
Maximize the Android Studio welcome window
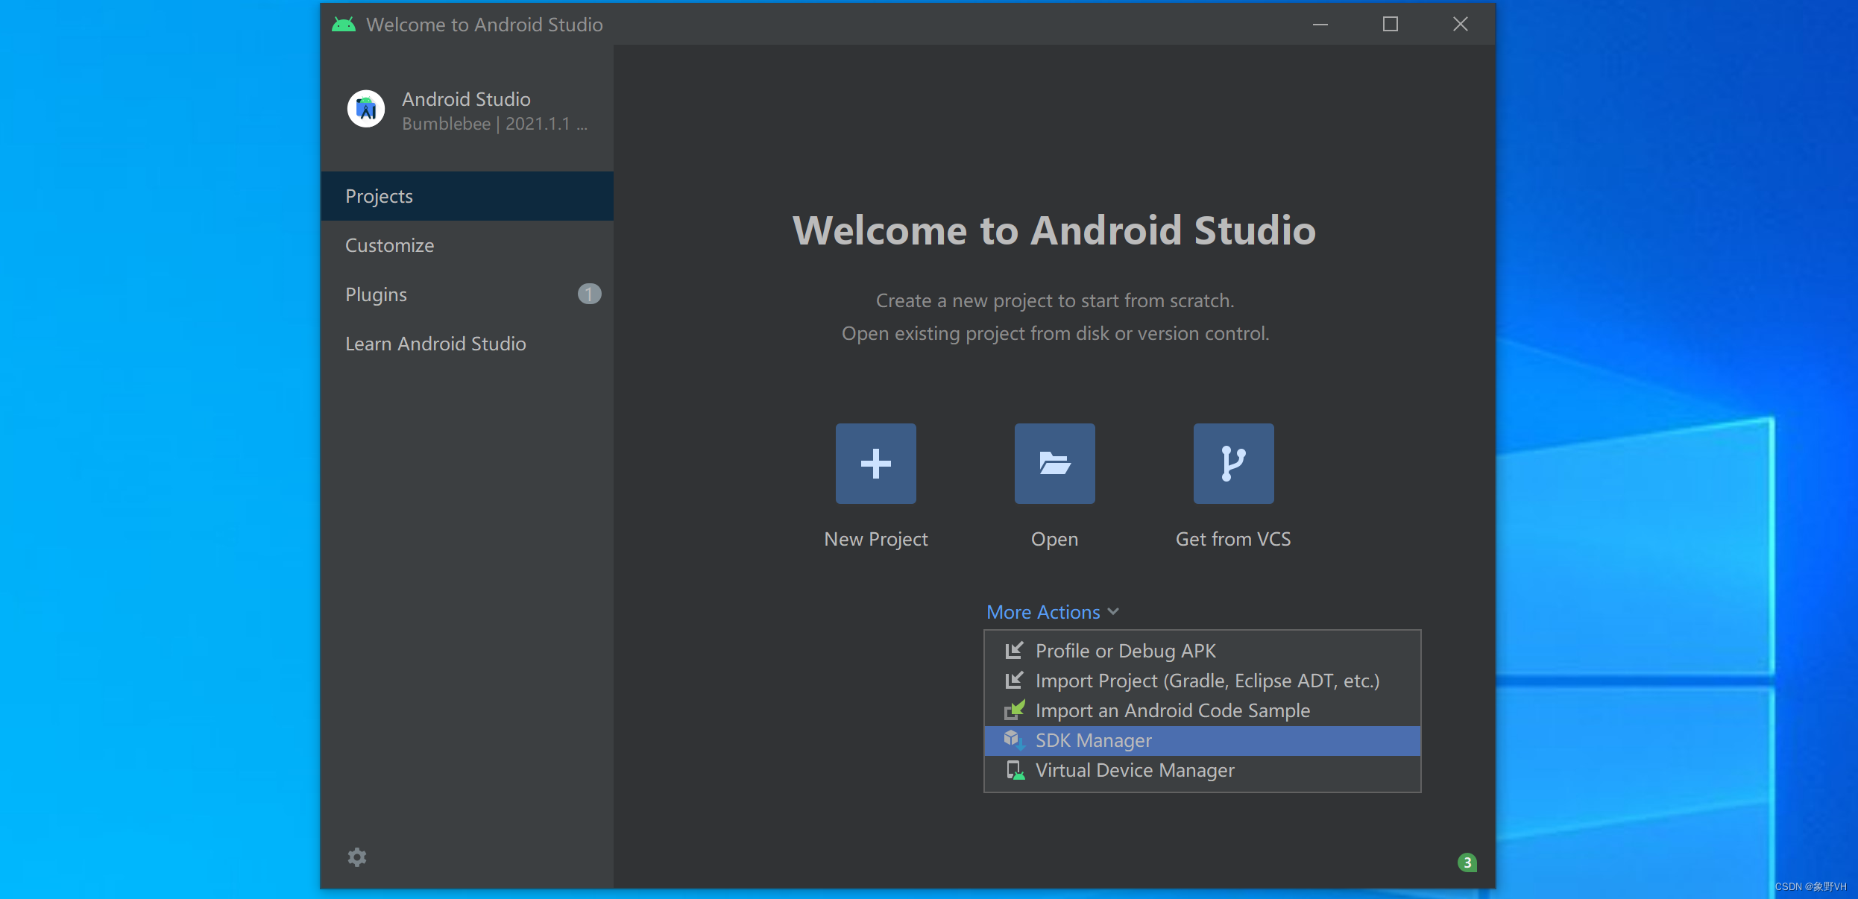(x=1390, y=25)
